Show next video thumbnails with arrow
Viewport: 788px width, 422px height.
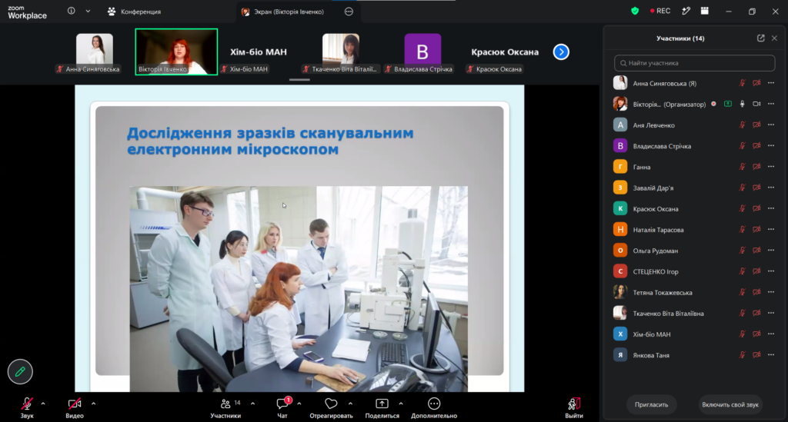click(561, 52)
